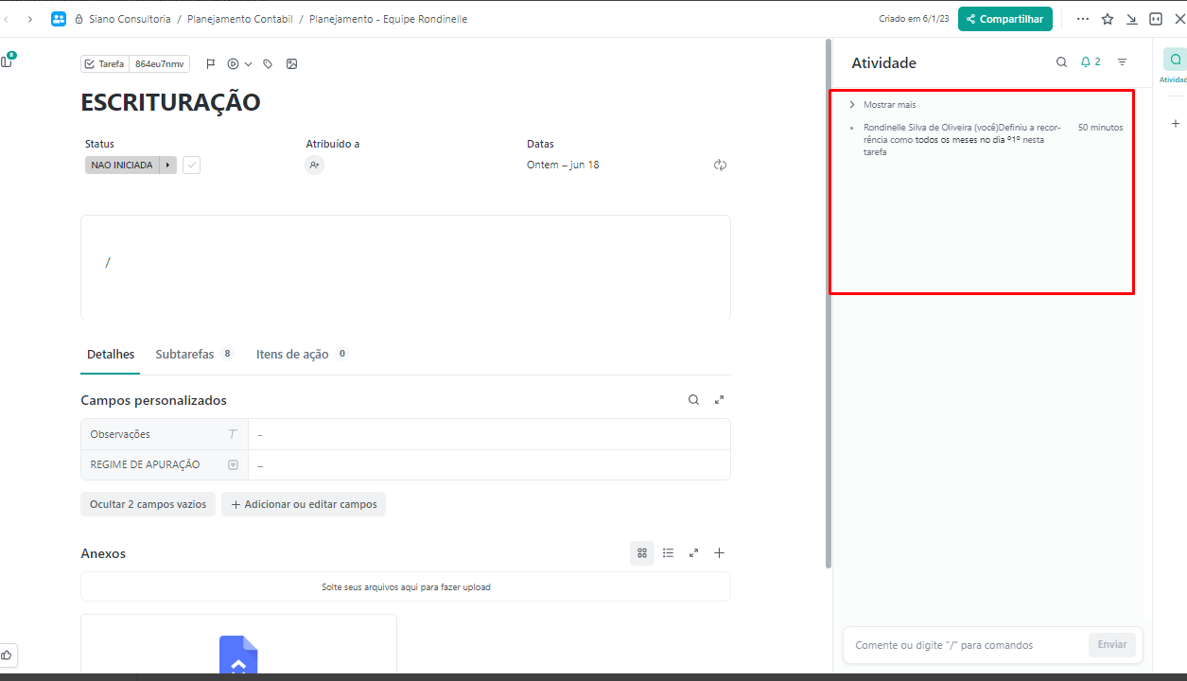Click the assignee add-person icon
Image resolution: width=1187 pixels, height=681 pixels.
click(314, 166)
